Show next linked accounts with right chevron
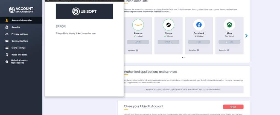This screenshot has width=280, height=115. [x=246, y=36]
